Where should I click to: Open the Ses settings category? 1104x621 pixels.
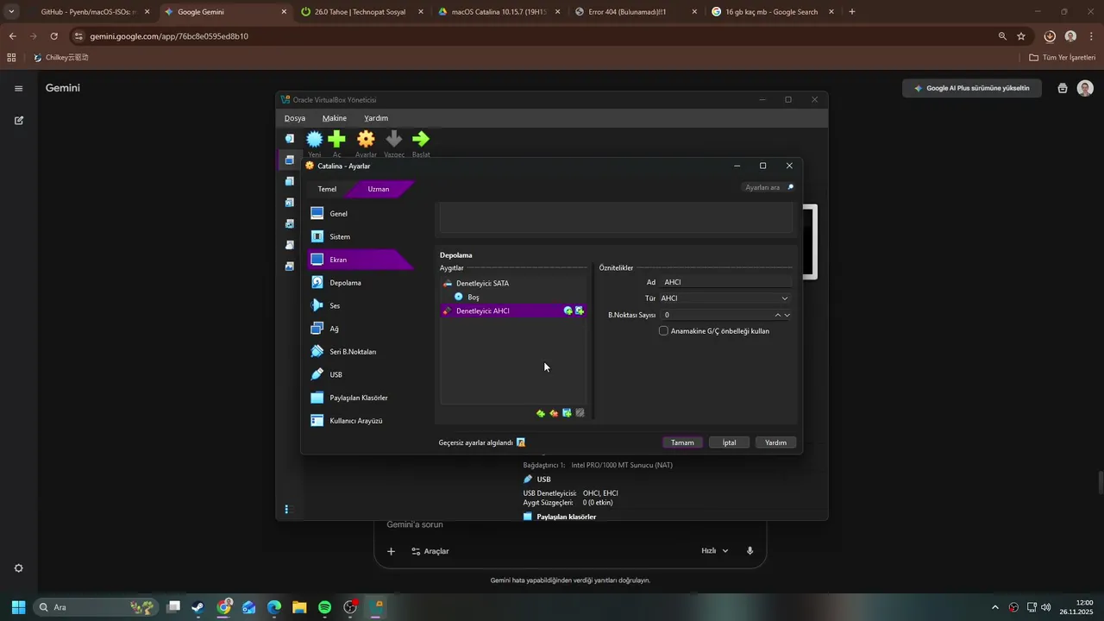[361, 305]
